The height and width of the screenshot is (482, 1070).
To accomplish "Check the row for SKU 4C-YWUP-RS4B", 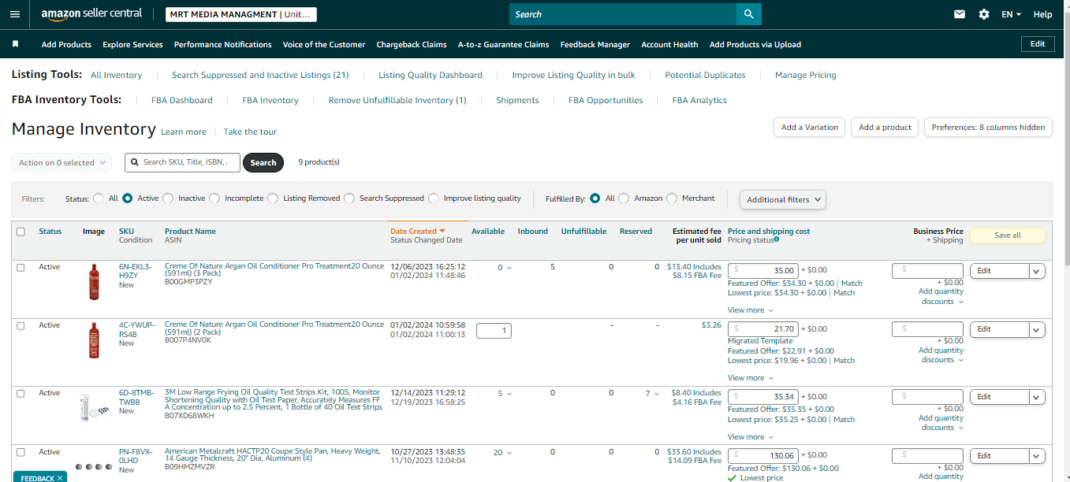I will 21,325.
